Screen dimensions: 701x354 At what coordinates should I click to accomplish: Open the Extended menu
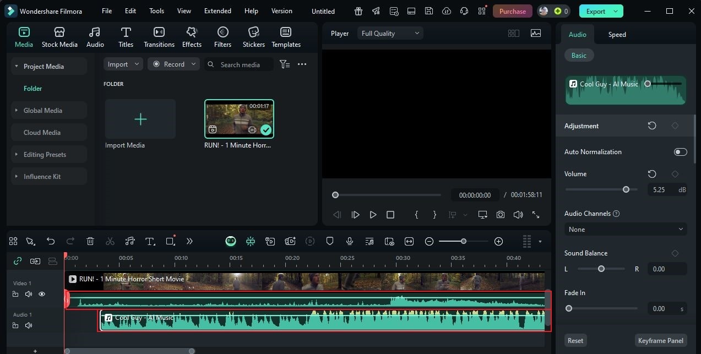click(218, 11)
